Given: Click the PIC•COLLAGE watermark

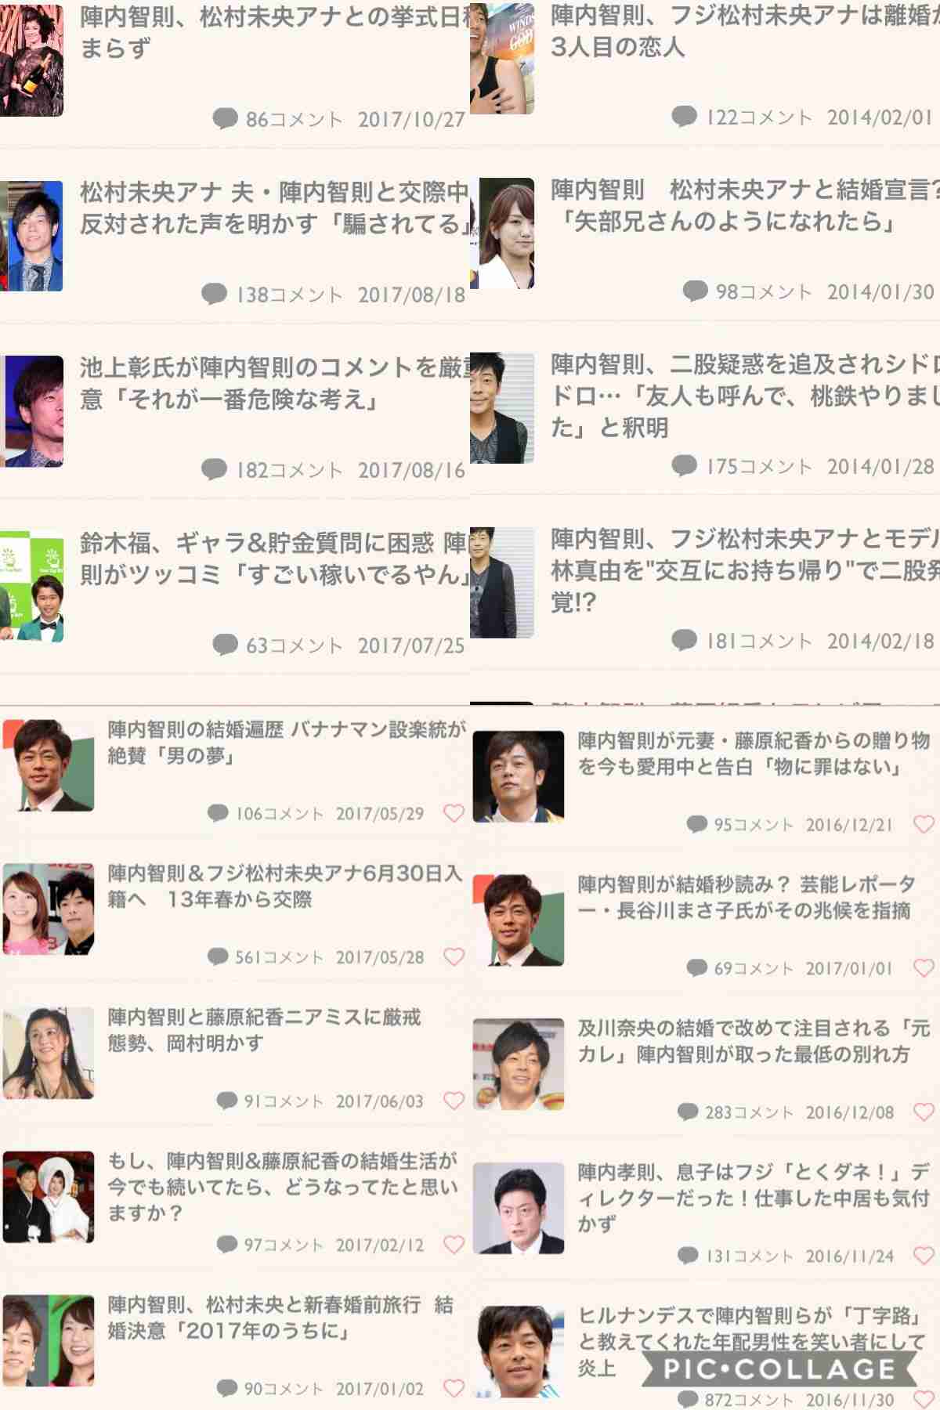Looking at the screenshot, I should pos(779,1368).
